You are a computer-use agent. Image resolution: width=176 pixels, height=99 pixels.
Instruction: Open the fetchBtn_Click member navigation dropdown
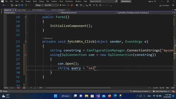coord(145,13)
